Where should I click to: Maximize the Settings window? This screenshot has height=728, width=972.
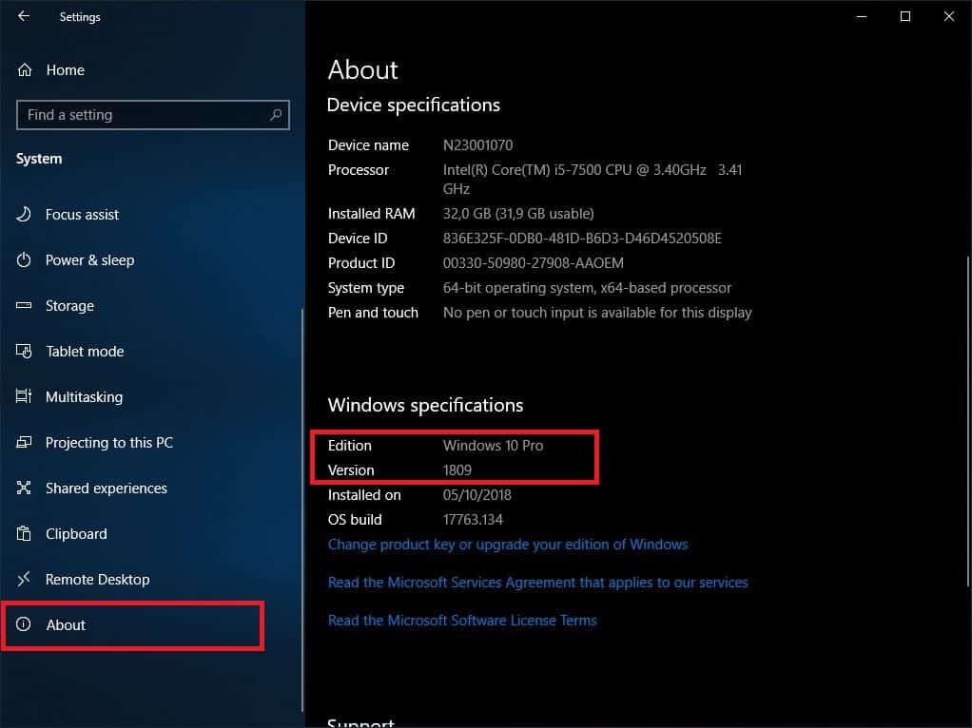pos(905,17)
